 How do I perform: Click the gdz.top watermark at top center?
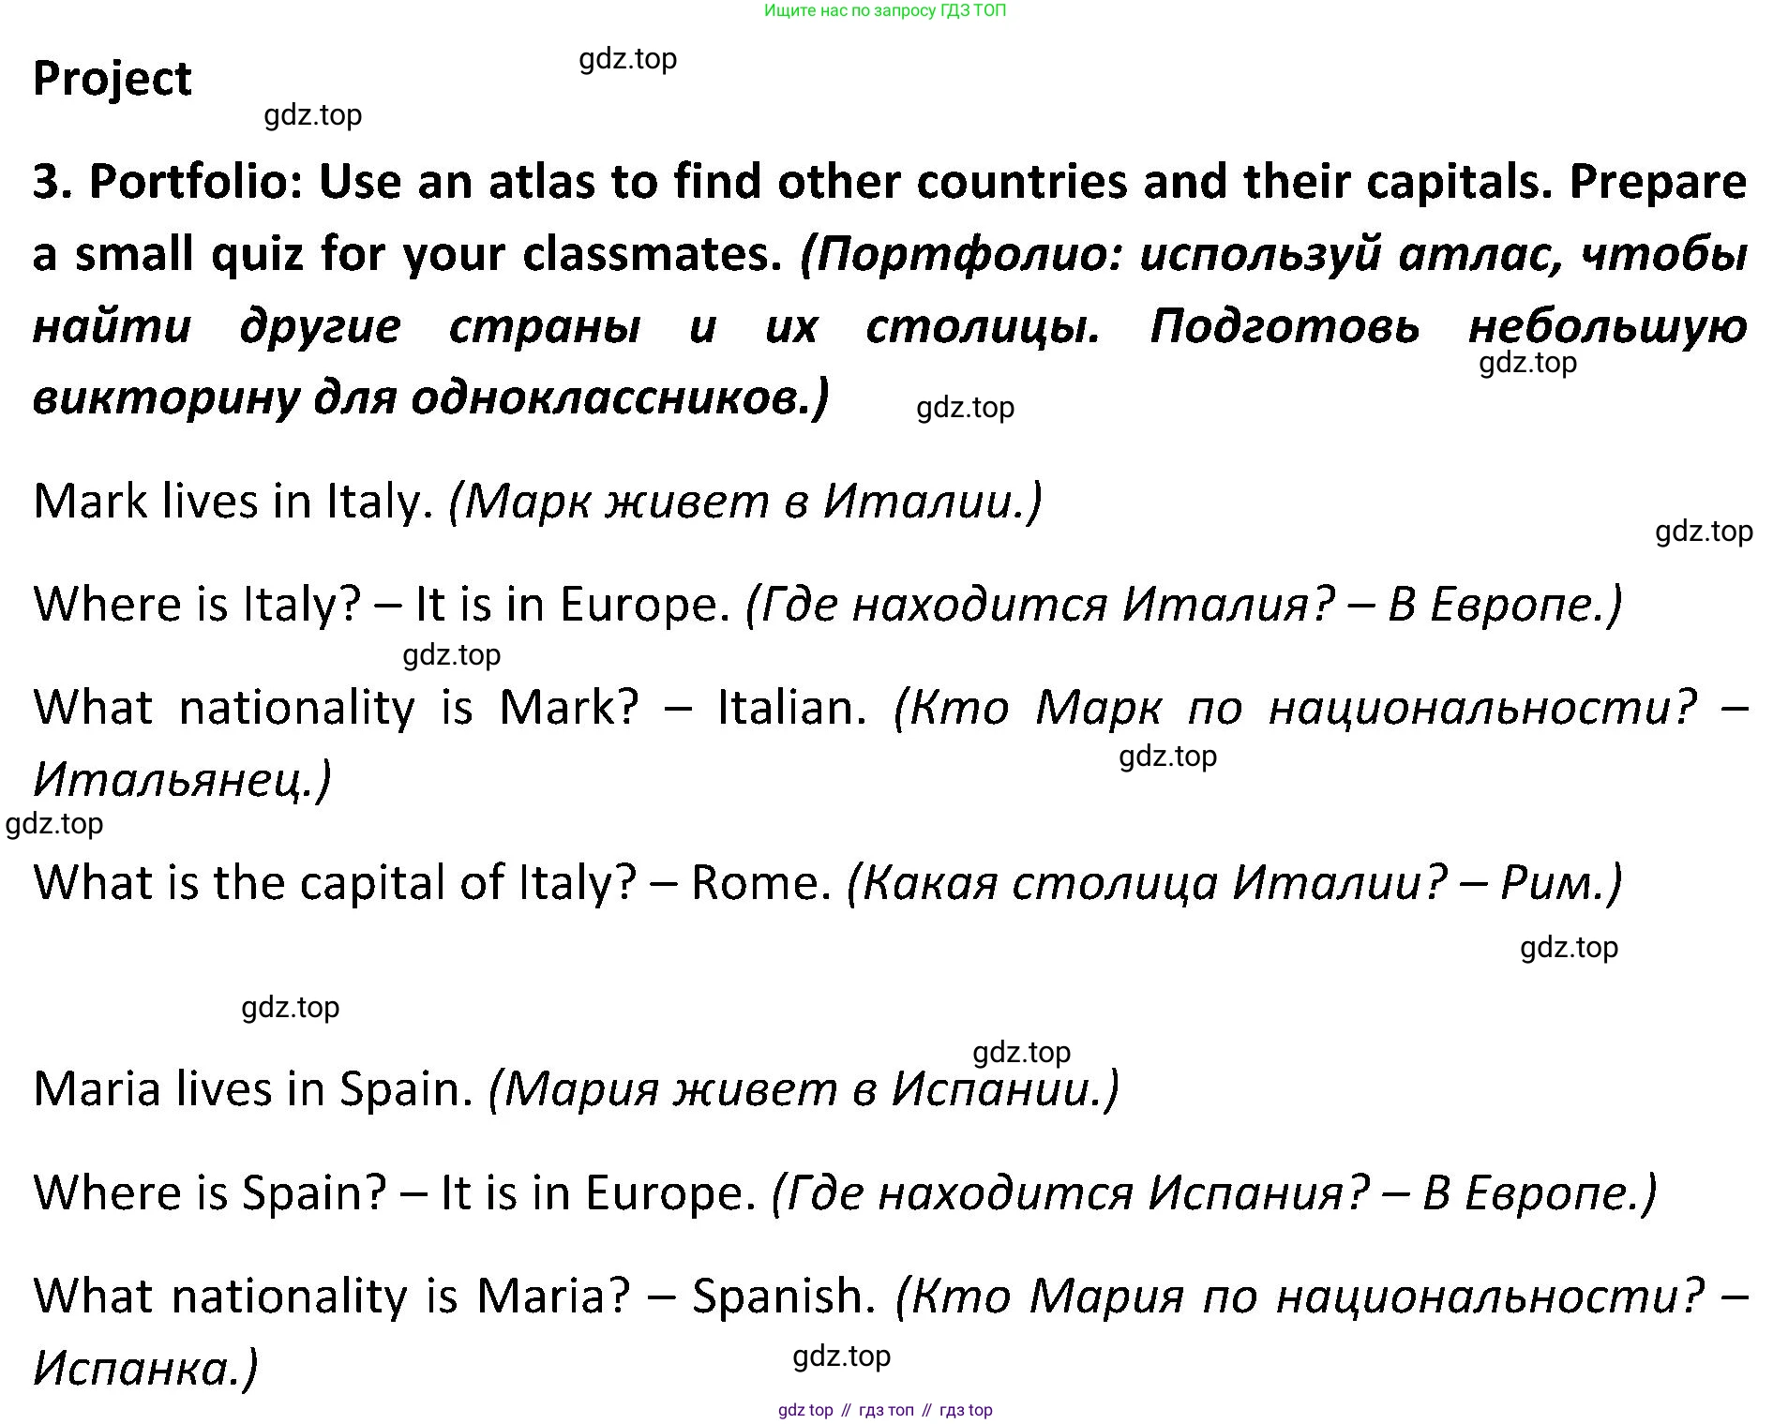click(x=628, y=59)
